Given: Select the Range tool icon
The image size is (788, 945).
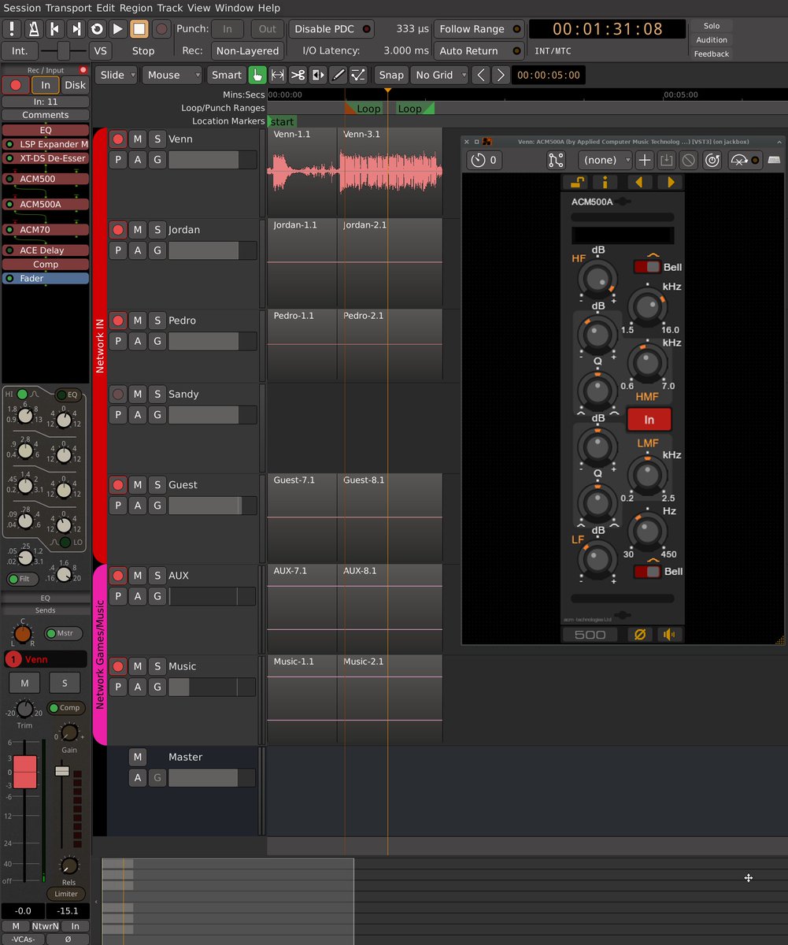Looking at the screenshot, I should coord(278,75).
